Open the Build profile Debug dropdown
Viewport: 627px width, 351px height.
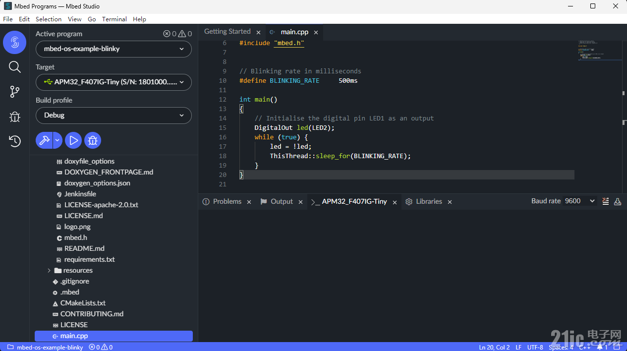point(114,116)
